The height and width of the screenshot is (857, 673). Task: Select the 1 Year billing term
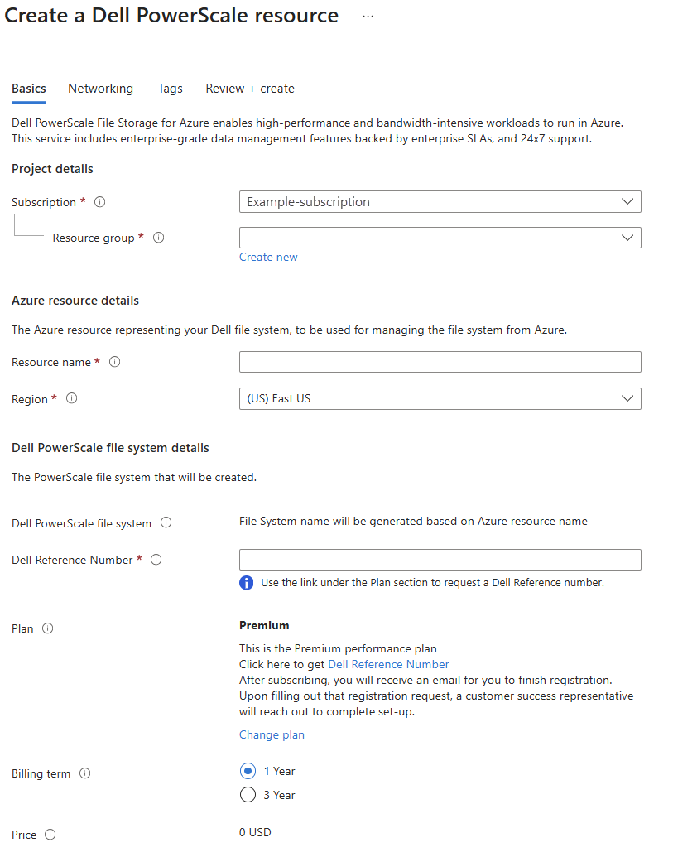pyautogui.click(x=248, y=771)
